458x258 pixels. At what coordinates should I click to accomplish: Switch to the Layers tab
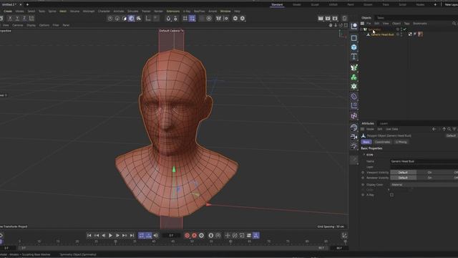[x=384, y=123]
